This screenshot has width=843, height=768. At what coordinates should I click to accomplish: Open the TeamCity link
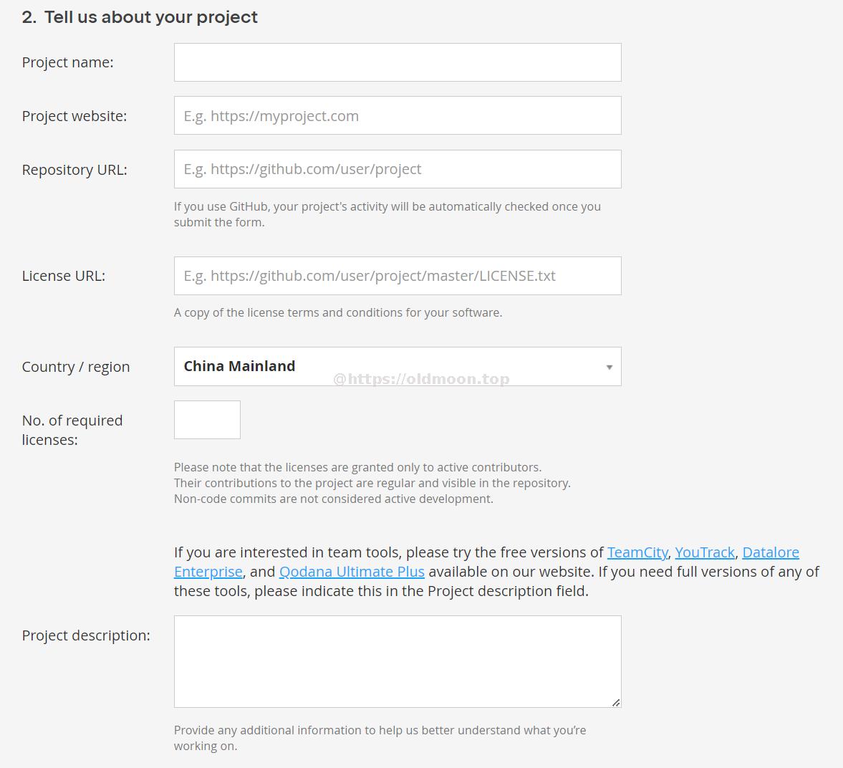pyautogui.click(x=637, y=552)
